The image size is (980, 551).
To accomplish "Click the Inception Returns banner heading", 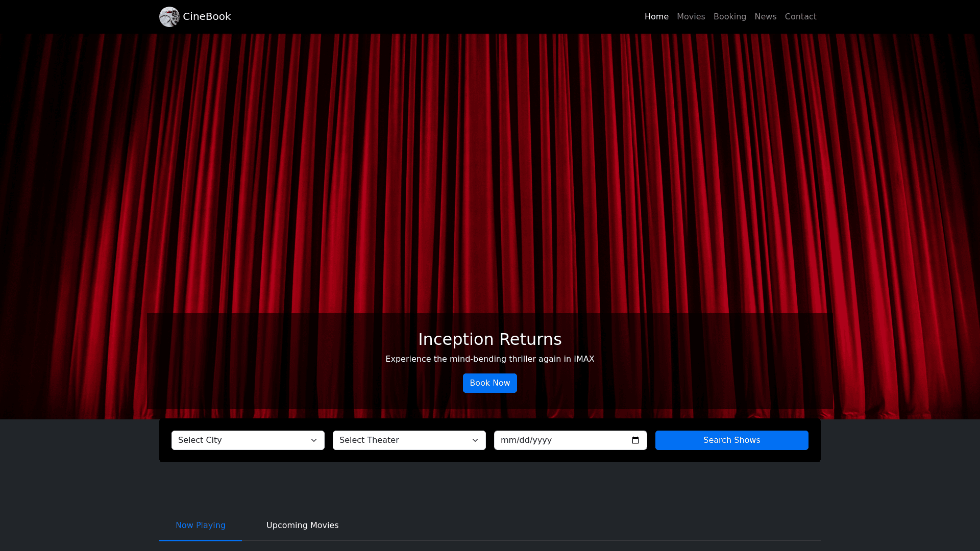I will pos(489,339).
